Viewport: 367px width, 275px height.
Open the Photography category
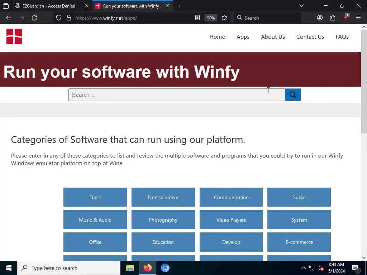click(x=163, y=219)
